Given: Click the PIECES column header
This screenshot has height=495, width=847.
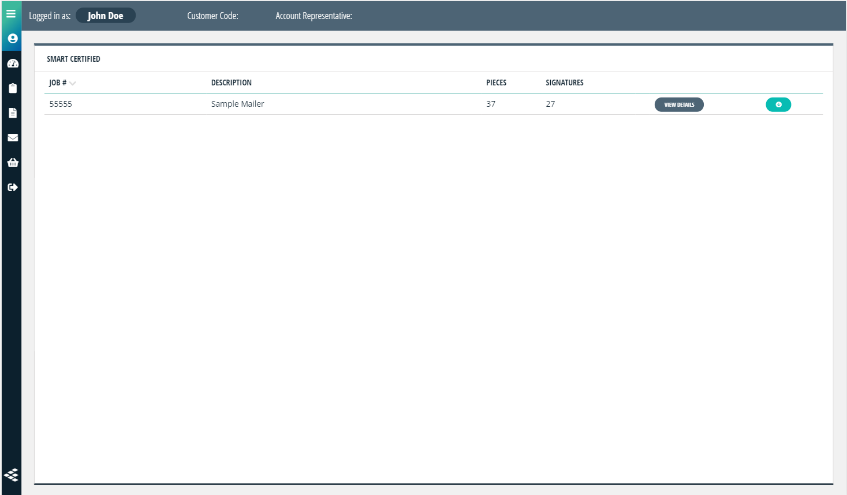Looking at the screenshot, I should pos(497,82).
